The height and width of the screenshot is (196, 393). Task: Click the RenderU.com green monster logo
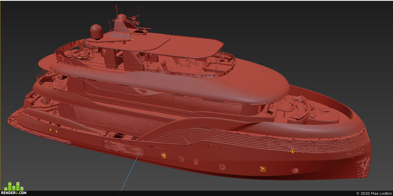coord(14,186)
